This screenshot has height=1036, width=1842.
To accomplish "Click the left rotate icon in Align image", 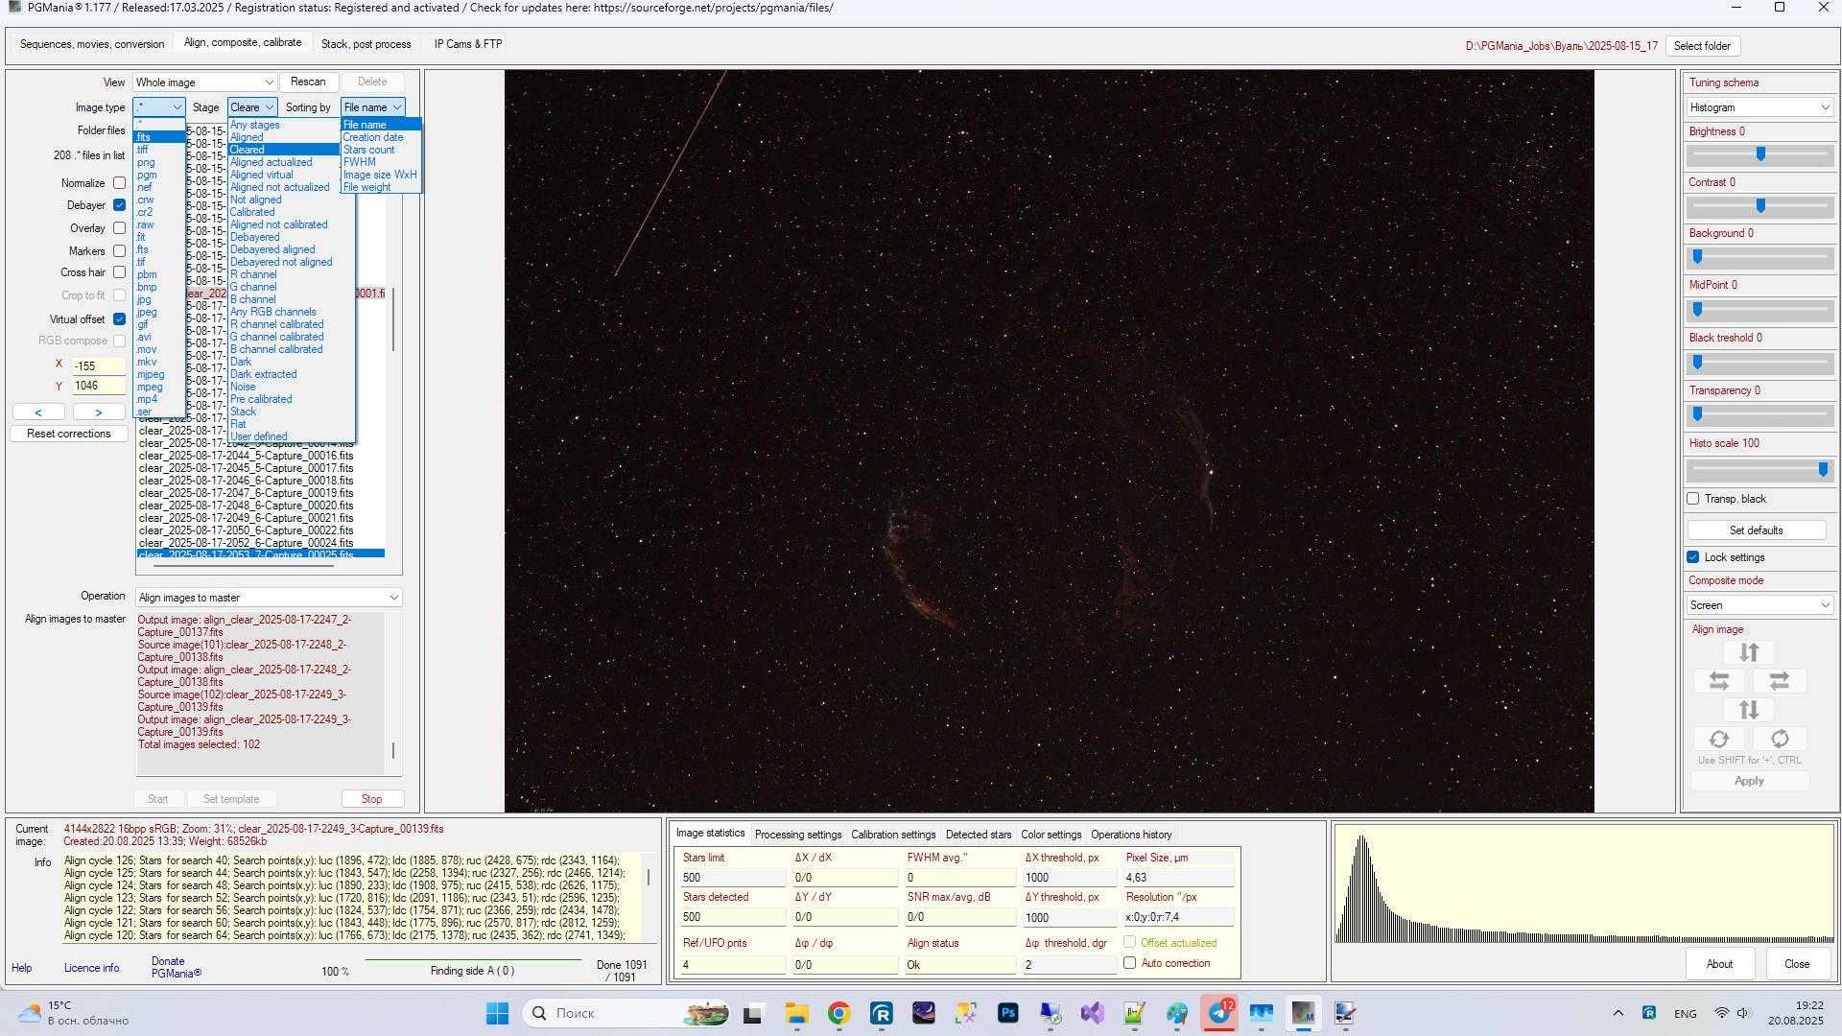I will click(x=1718, y=739).
